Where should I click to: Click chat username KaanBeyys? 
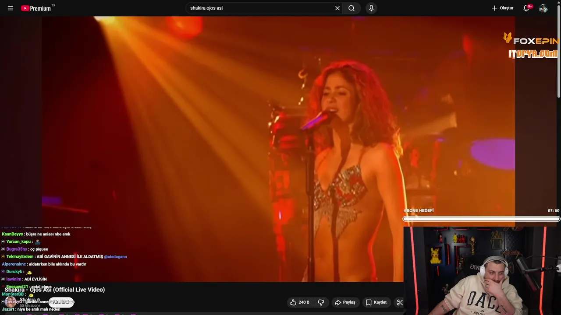click(13, 234)
